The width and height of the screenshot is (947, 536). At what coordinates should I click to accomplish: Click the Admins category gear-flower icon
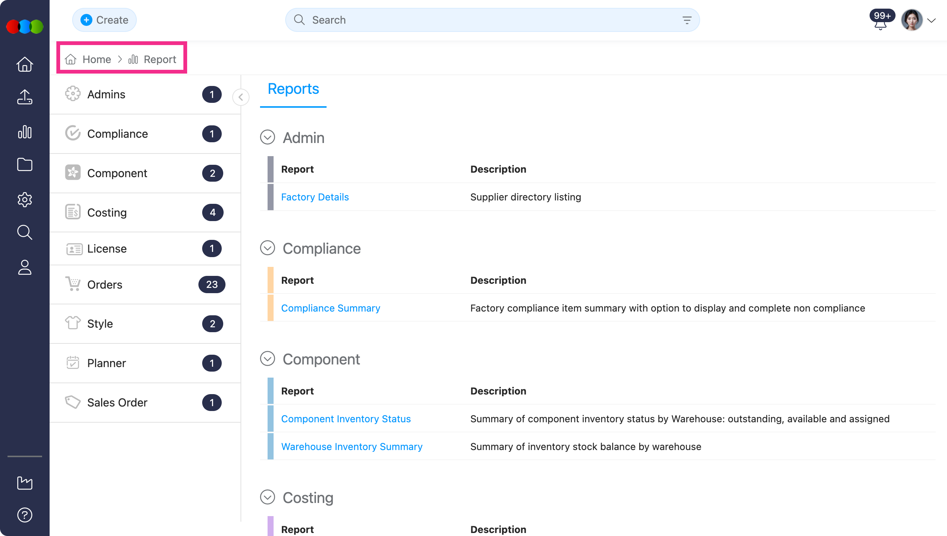click(x=73, y=94)
